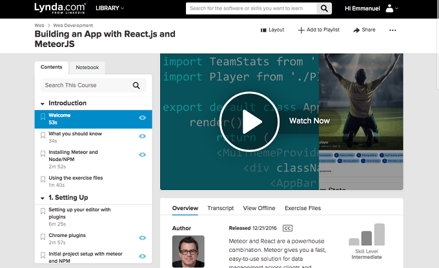This screenshot has width=439, height=268.
Task: Click the Layout icon
Action: coord(263,30)
